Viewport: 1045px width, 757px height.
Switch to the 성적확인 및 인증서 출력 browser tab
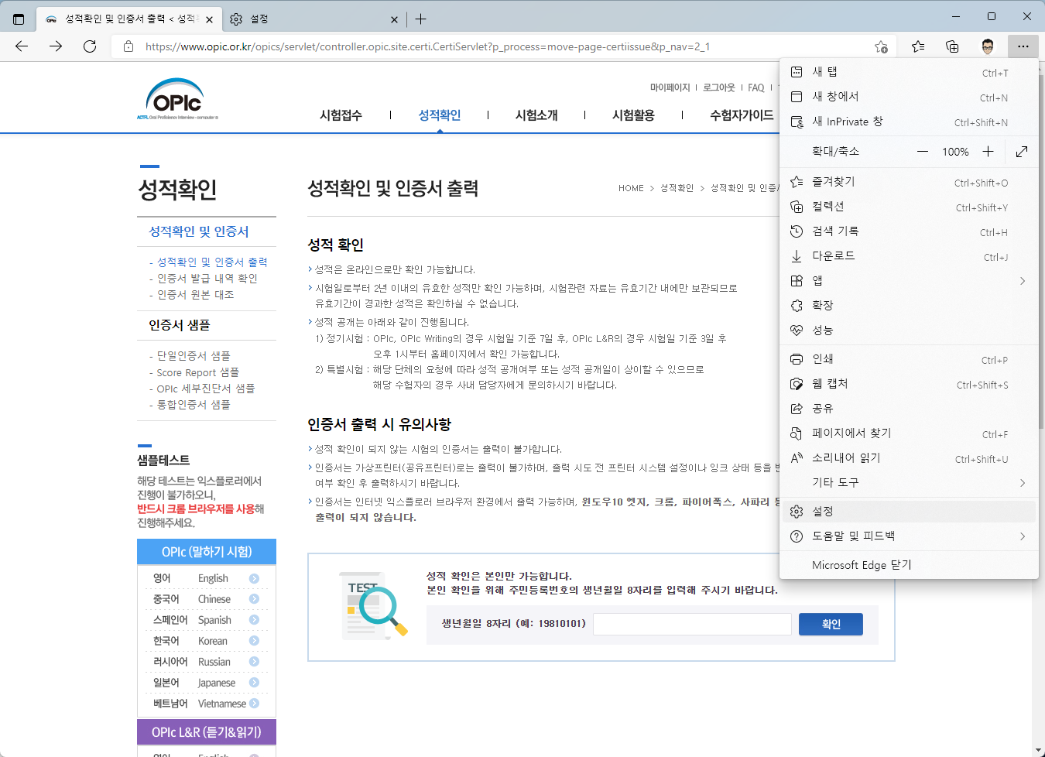(129, 19)
